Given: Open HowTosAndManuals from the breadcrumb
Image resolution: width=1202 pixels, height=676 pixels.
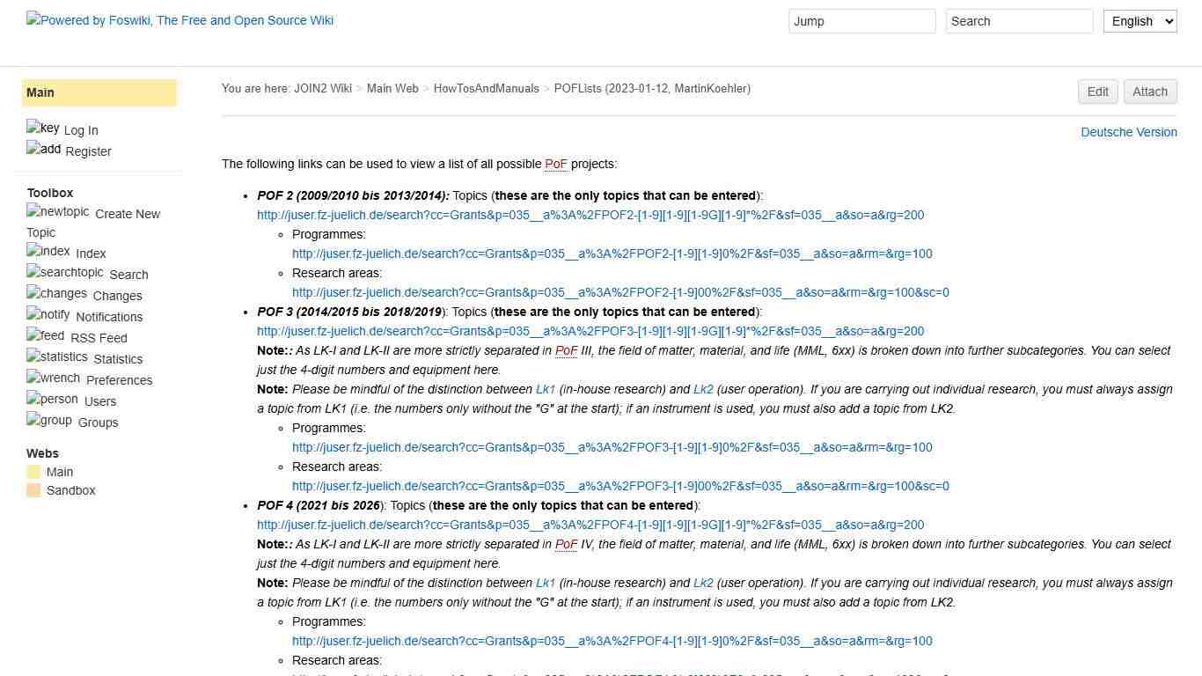Looking at the screenshot, I should tap(486, 88).
